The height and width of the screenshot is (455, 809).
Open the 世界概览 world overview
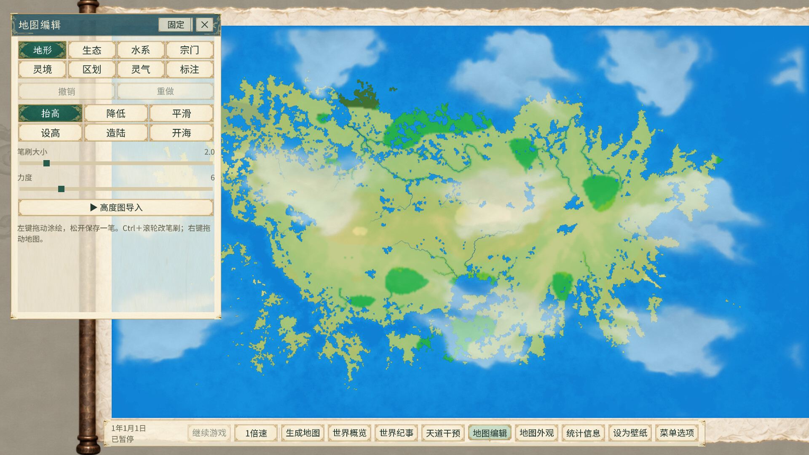click(x=349, y=433)
